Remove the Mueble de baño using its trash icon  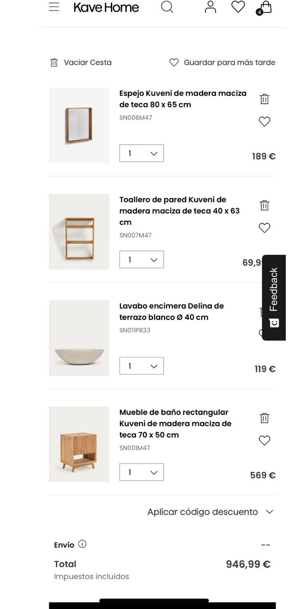click(264, 418)
